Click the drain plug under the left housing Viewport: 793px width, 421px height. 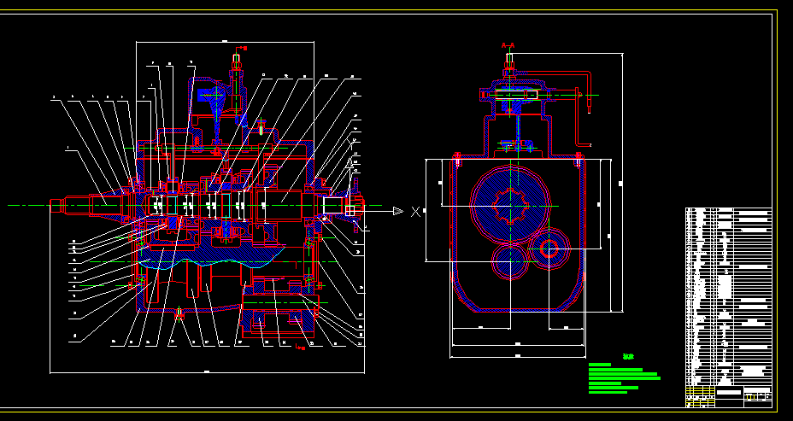point(179,316)
